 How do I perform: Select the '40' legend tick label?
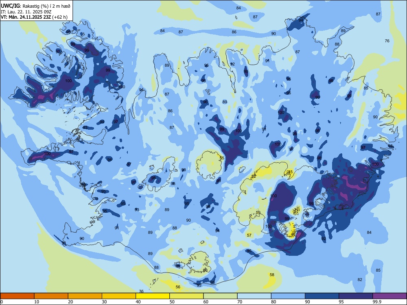(138, 302)
